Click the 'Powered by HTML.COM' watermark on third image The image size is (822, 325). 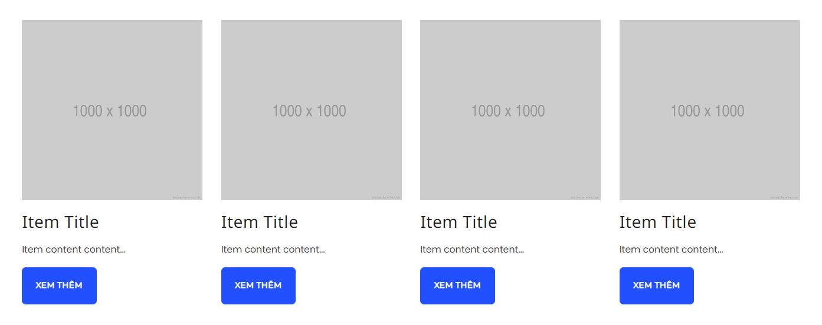pyautogui.click(x=585, y=197)
